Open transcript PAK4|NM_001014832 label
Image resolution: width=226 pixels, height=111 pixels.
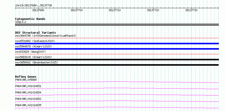pyautogui.click(x=28, y=99)
